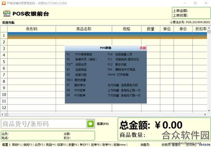Click 'F12 更多功能' in help popup

(117, 64)
